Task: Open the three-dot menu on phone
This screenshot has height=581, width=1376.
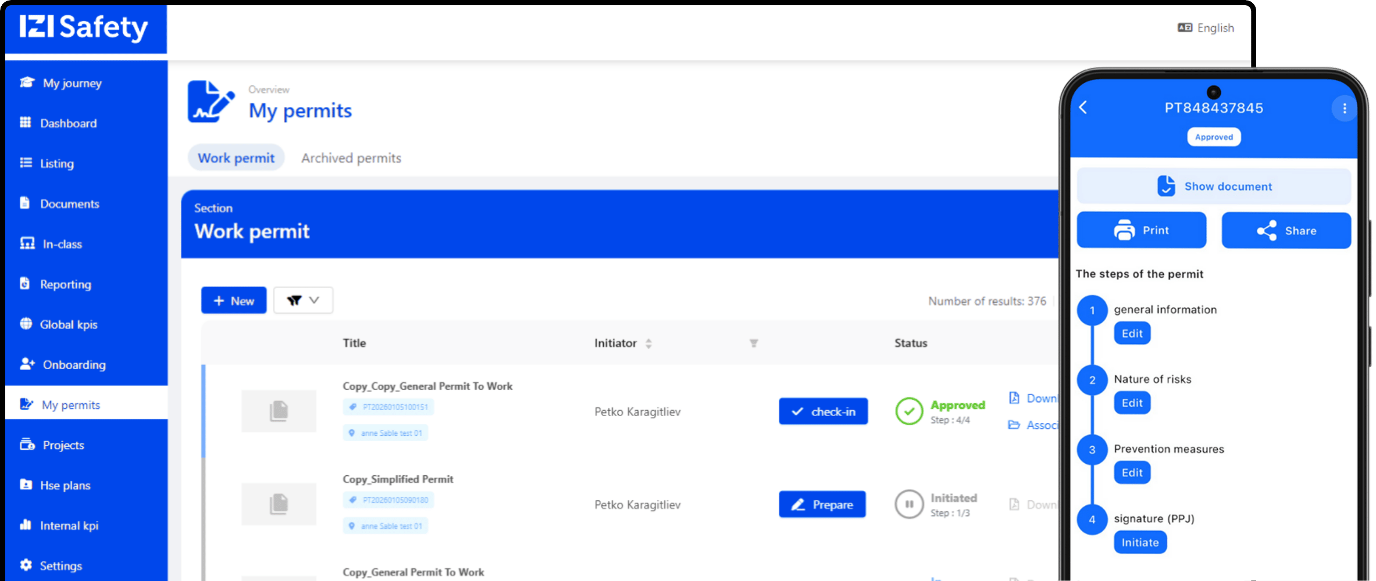Action: (x=1344, y=108)
